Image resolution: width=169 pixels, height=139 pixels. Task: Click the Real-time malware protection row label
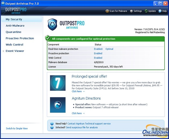(x=63, y=49)
